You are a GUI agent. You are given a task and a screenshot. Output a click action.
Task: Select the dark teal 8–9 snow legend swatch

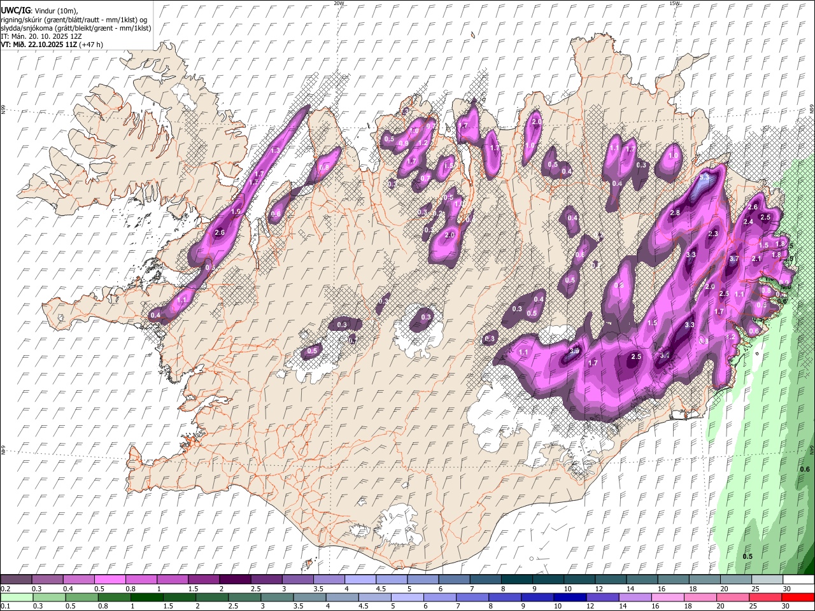[518, 580]
